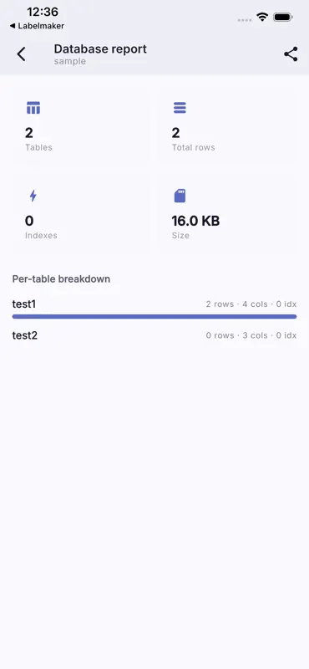The width and height of the screenshot is (309, 669).
Task: Click test2 stats '0 rows · 3 cols'
Action: (x=237, y=335)
